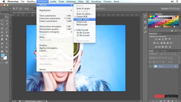Select the Healing Brush tool
The width and height of the screenshot is (181, 102).
[2, 28]
